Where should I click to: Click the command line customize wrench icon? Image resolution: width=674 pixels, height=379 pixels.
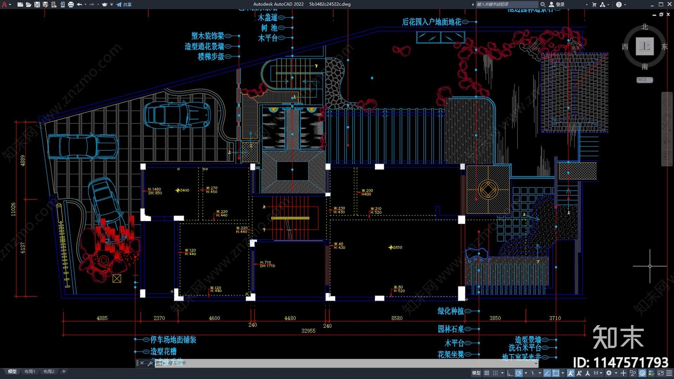coord(150,363)
